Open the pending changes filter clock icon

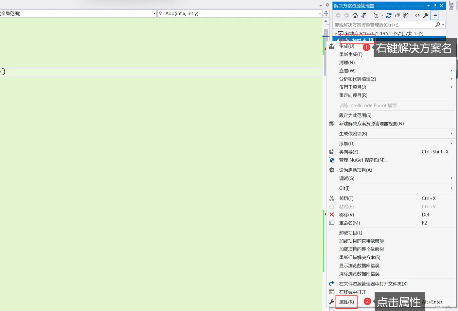(x=377, y=15)
